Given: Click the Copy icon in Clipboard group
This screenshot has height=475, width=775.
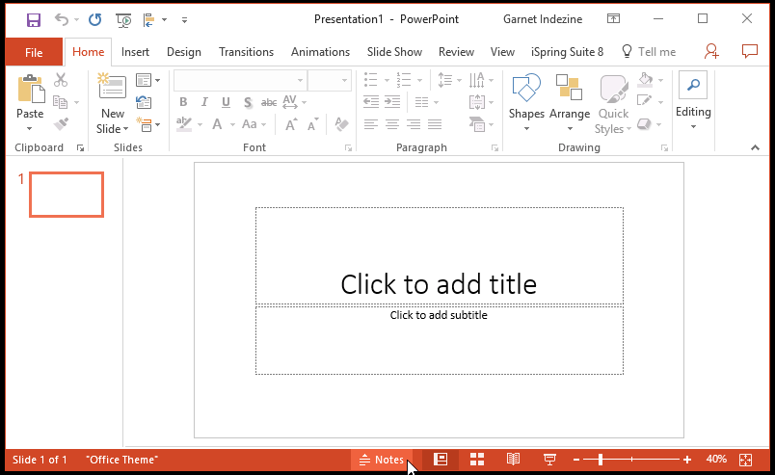Looking at the screenshot, I should tap(61, 102).
